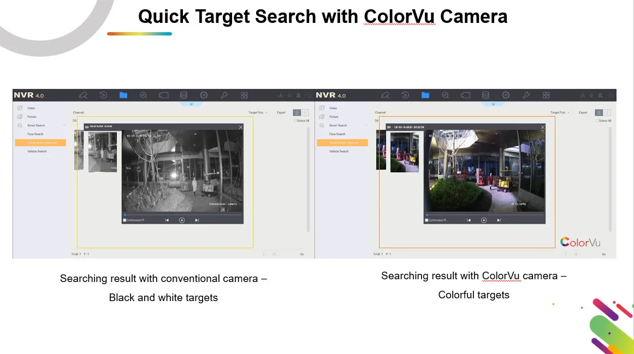
Task: Click download icon in right ColorVu NVR
Action: click(583, 95)
